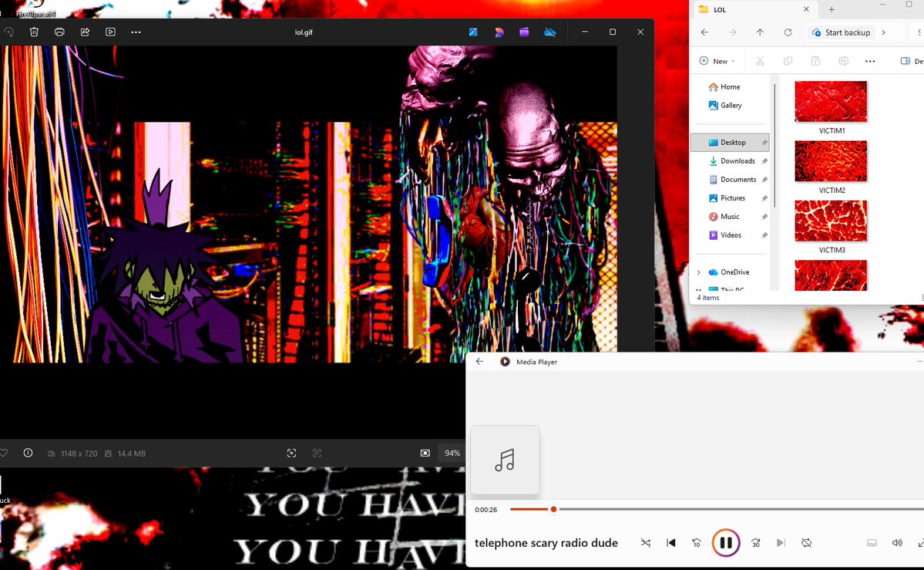Close the LOL Explorer tab
This screenshot has width=924, height=570.
[806, 9]
